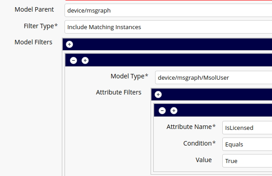The width and height of the screenshot is (272, 176).
Task: Click the Value field containing True
Action: pyautogui.click(x=247, y=161)
